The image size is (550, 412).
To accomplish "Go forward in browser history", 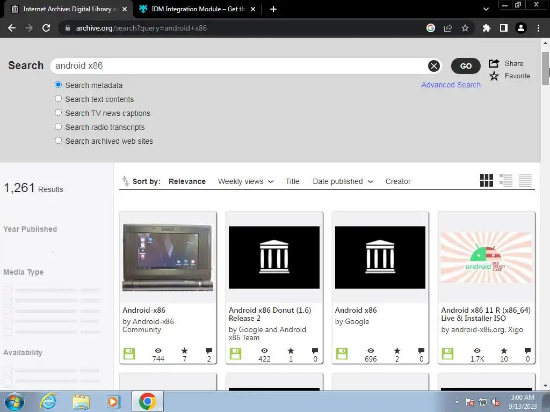I will pos(29,28).
